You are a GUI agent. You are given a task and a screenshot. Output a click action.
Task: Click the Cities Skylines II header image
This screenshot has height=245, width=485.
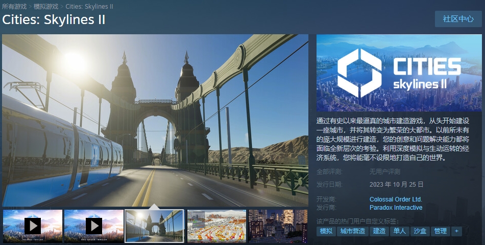click(x=399, y=73)
